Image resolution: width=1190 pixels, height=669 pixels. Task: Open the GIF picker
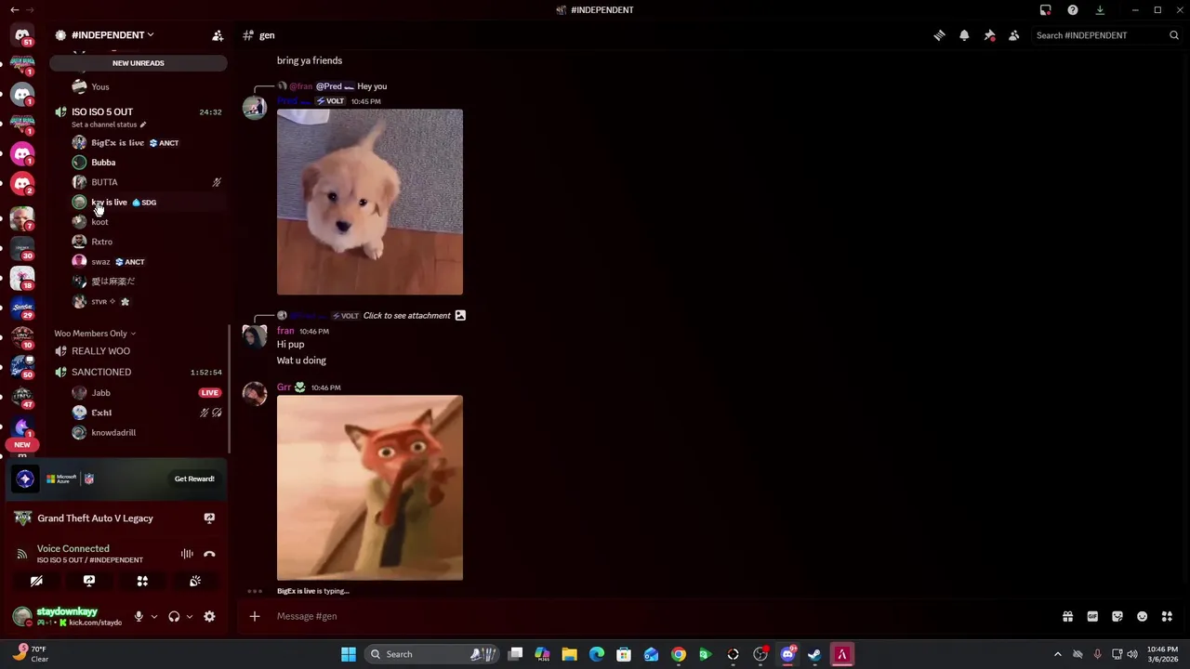1092,616
